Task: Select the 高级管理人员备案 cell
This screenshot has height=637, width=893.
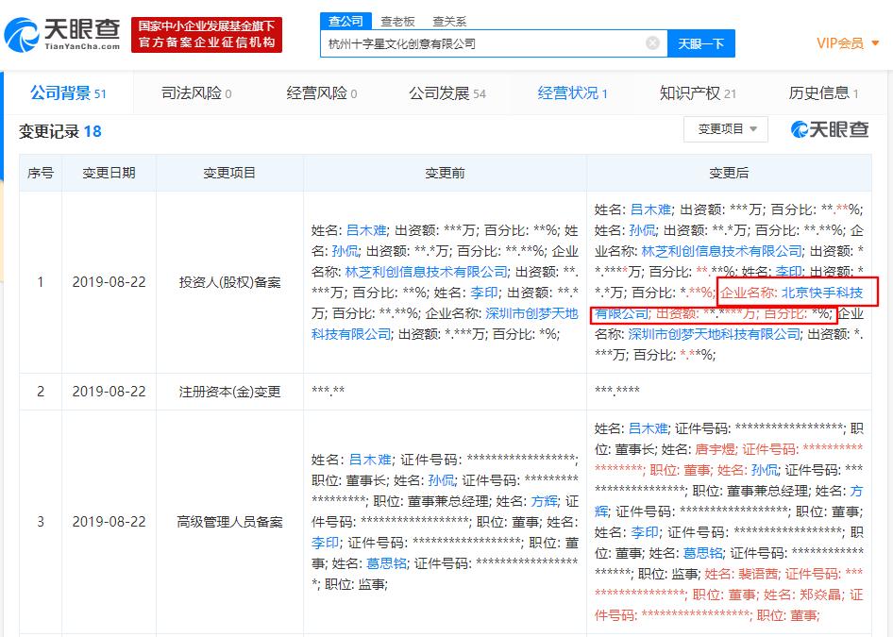Action: [229, 522]
